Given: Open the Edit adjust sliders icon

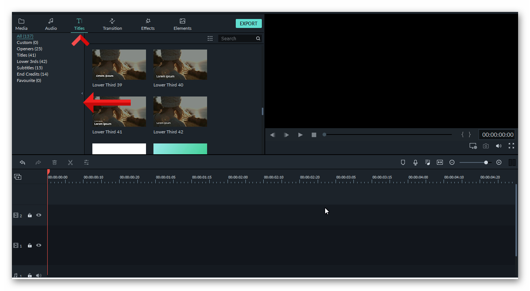Looking at the screenshot, I should (x=86, y=162).
